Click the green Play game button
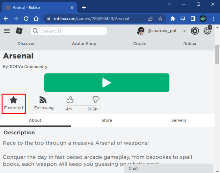Screen dimensions: 220x173 [107, 83]
